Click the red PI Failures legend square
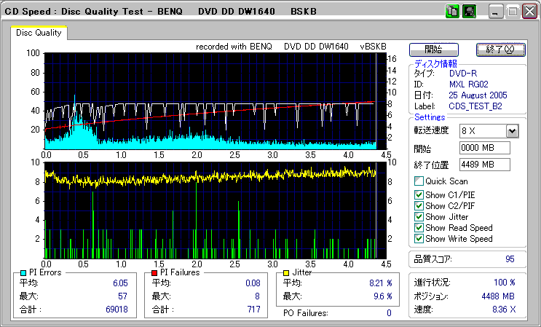 pyautogui.click(x=154, y=272)
